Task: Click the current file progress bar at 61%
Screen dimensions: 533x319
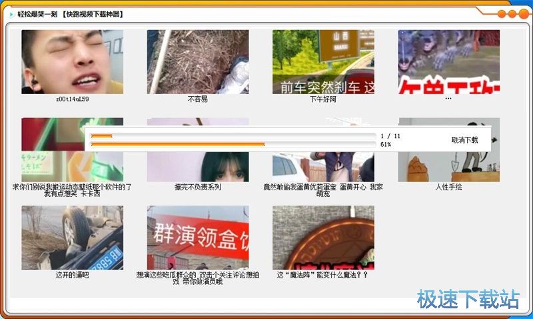Action: [233, 144]
